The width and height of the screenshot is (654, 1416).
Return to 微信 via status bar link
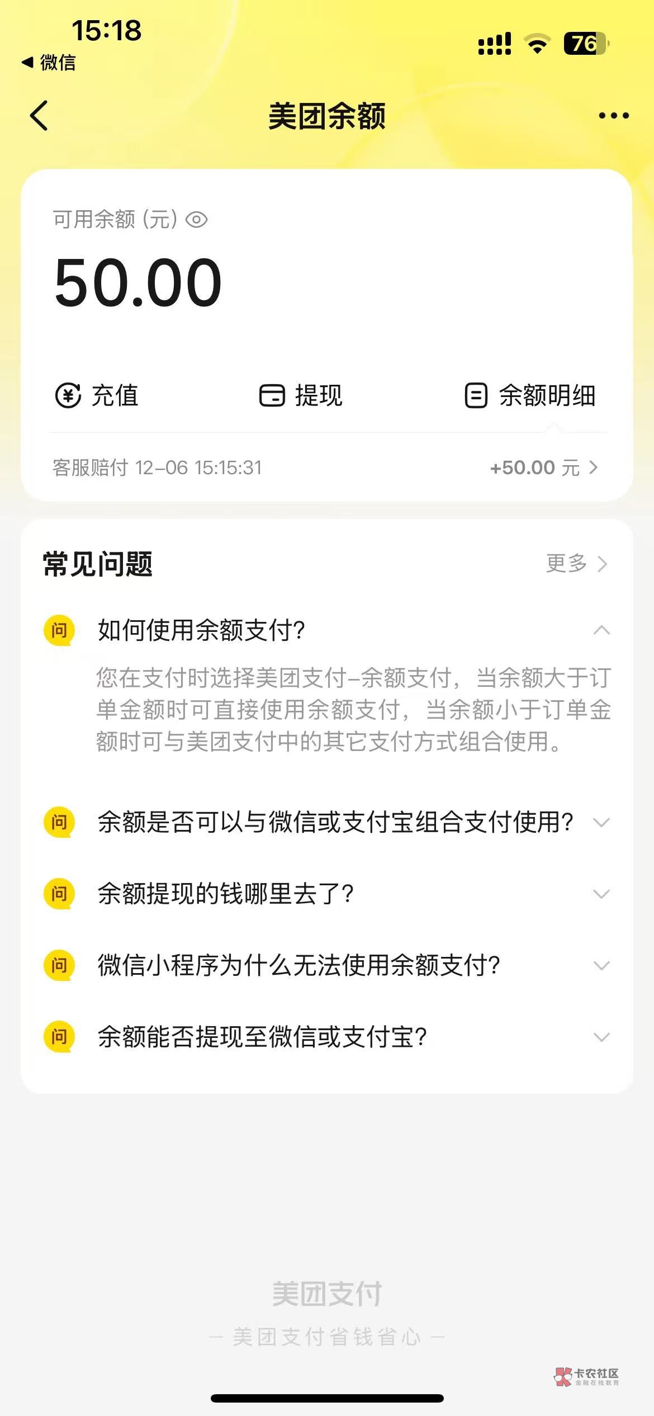point(49,63)
